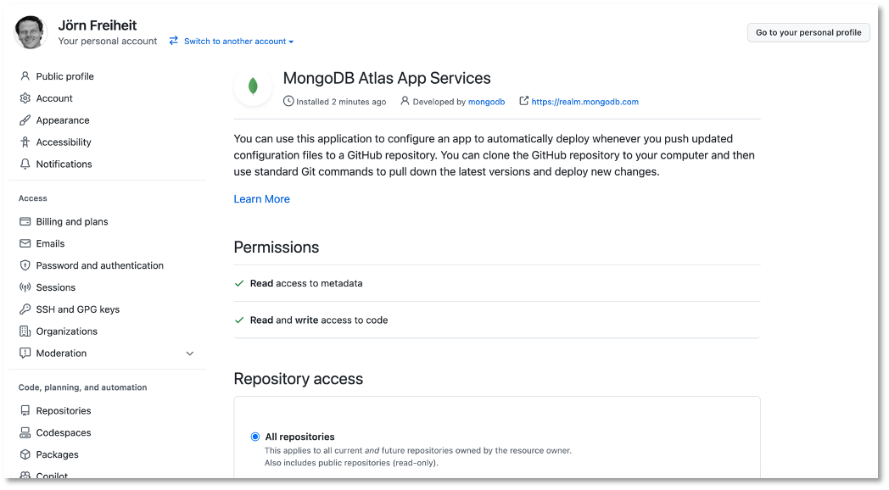Open https://realm.mongodb.com link
This screenshot has height=490, width=889.
585,102
